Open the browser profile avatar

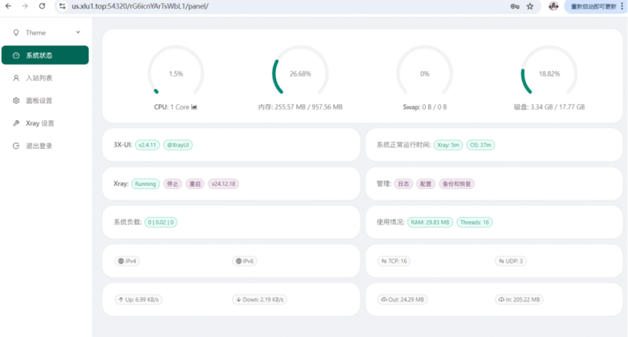[553, 6]
